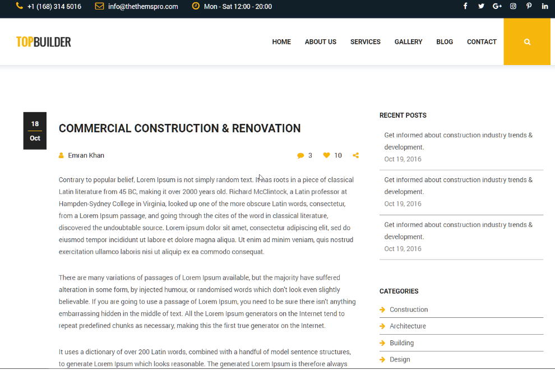
Task: Open the Twitter social icon
Action: 481,6
